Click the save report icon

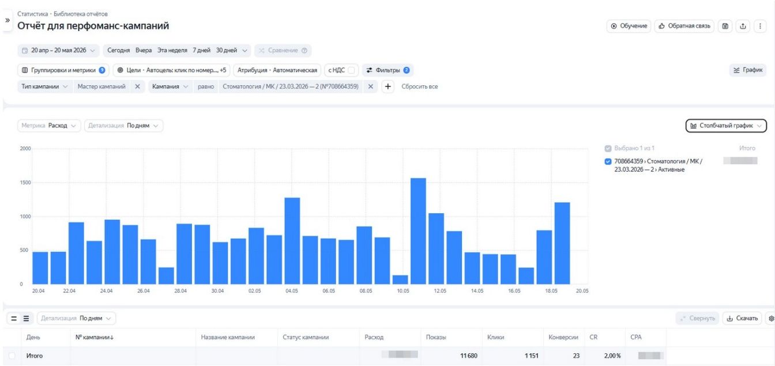coord(725,27)
